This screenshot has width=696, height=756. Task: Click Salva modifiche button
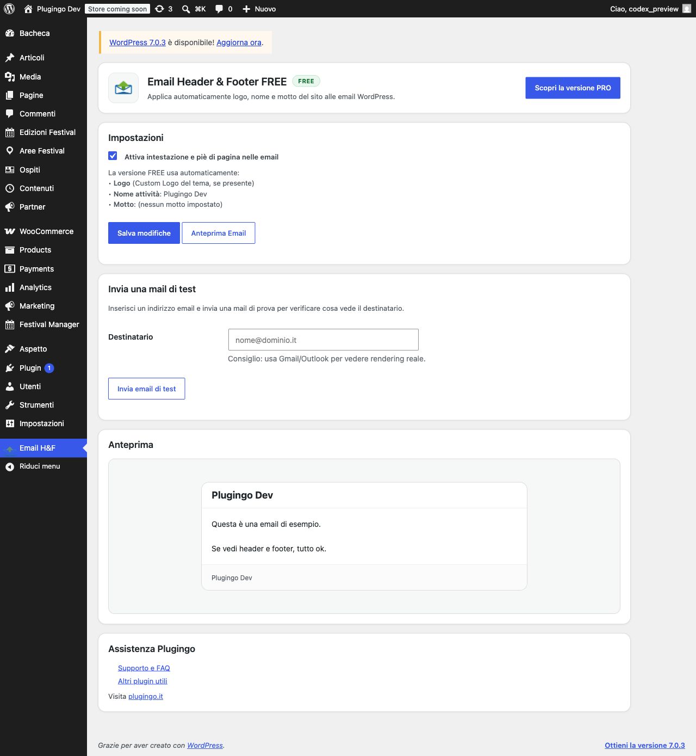(x=144, y=233)
